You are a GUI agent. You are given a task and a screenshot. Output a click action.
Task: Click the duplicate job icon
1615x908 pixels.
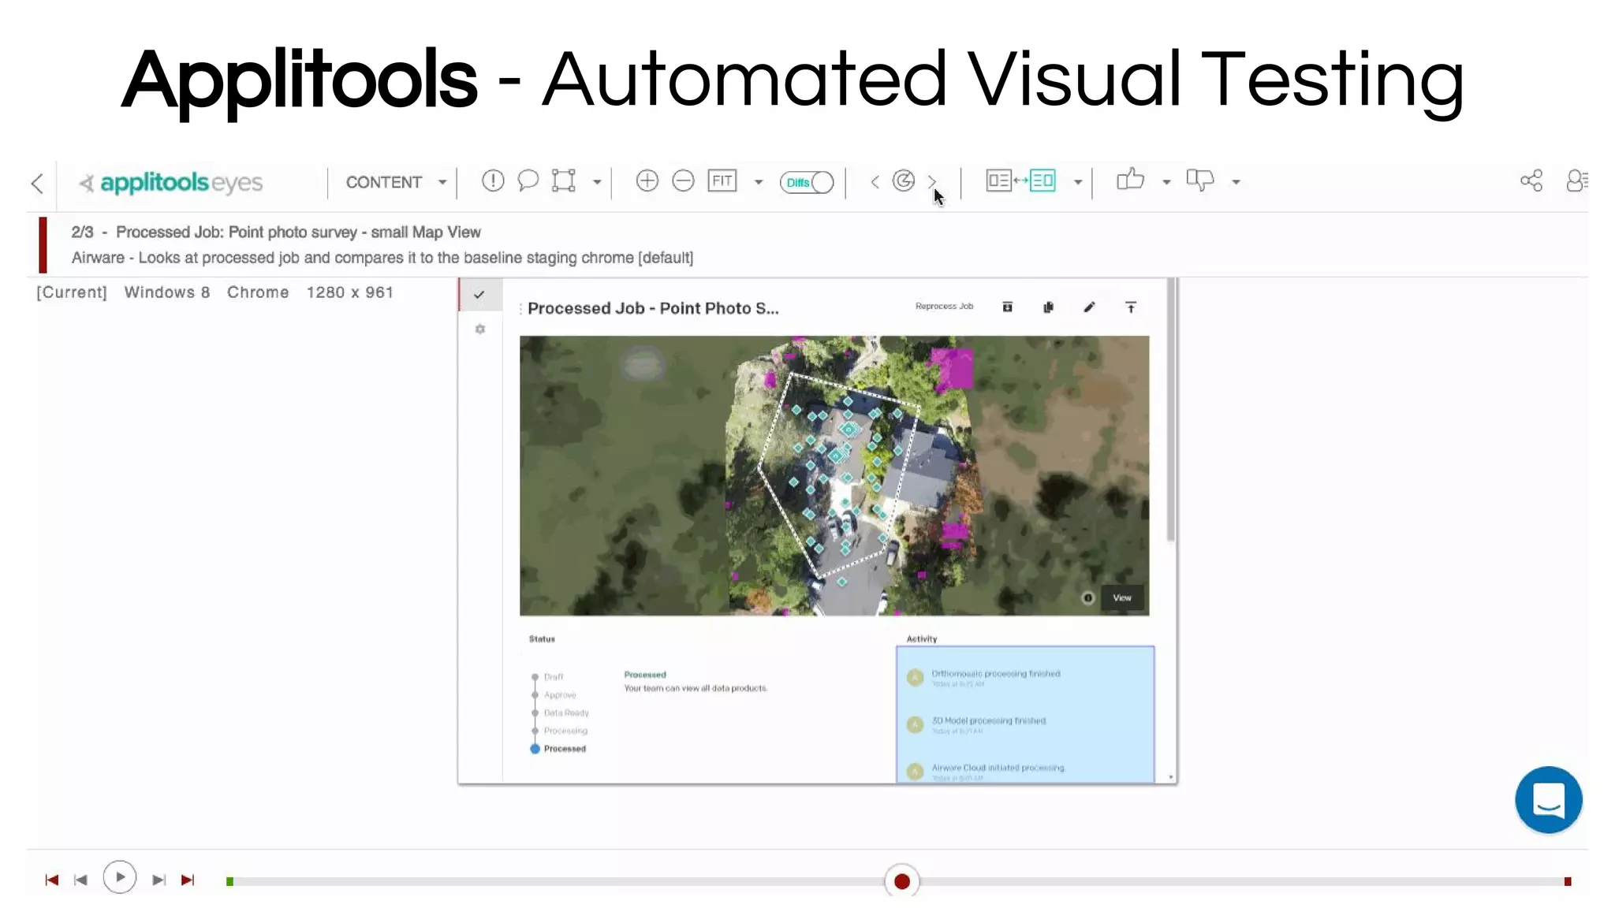click(x=1048, y=307)
